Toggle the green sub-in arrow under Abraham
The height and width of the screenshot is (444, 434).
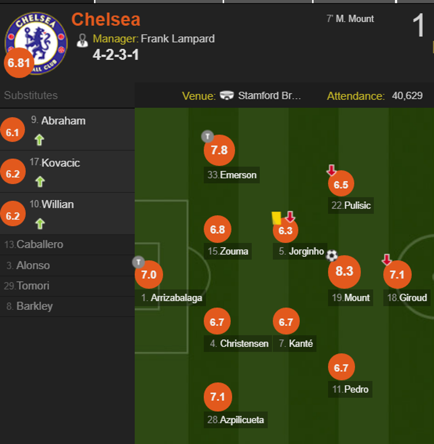pyautogui.click(x=39, y=139)
